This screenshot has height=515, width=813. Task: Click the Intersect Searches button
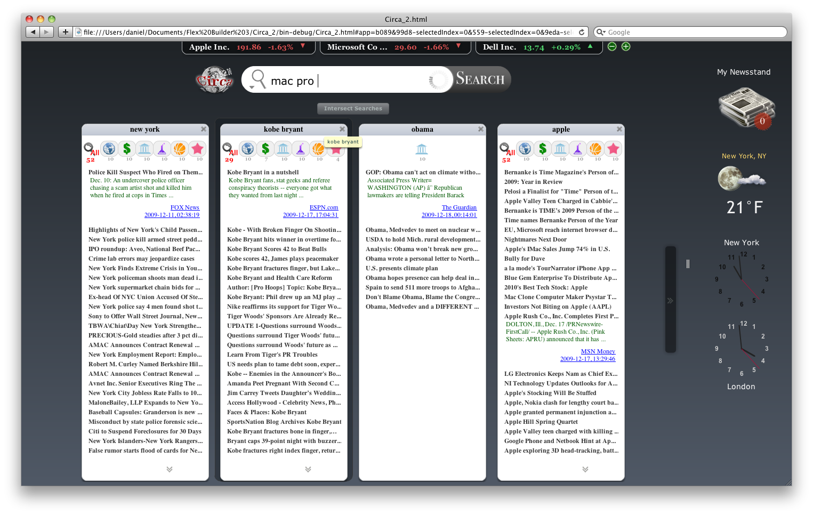click(x=353, y=108)
